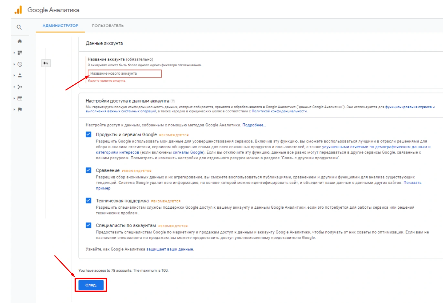Expand the Realtime section arrow
443x303 pixels.
tap(14, 64)
